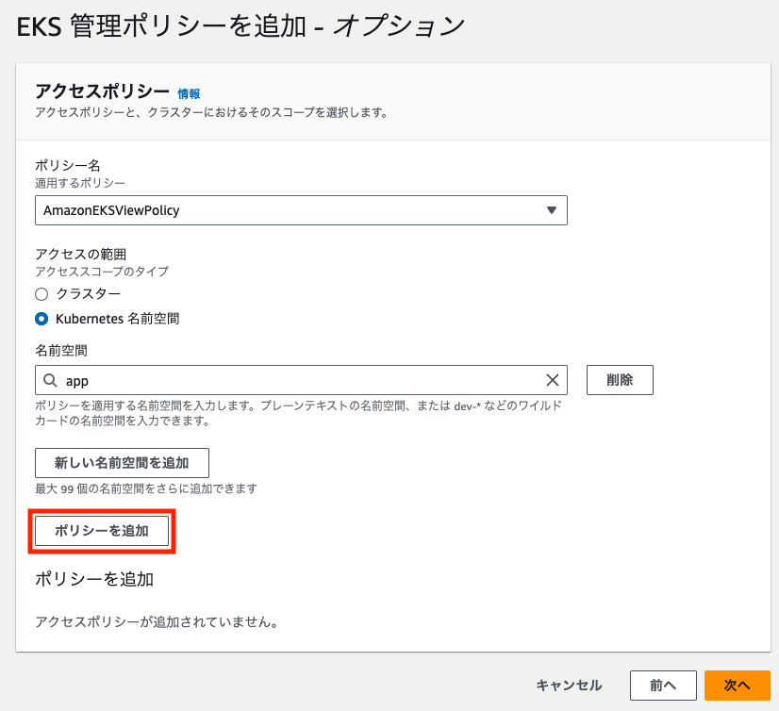Select the Kubernetes 名前空間 radio button

click(x=41, y=318)
